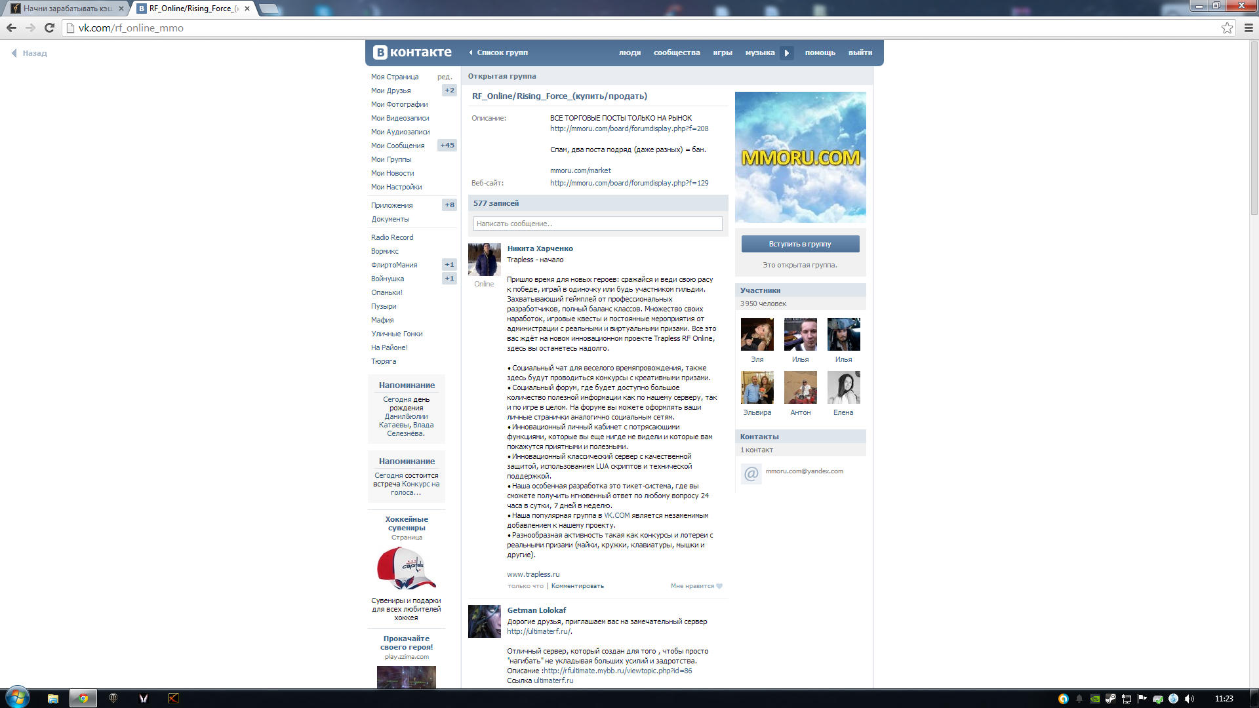
Task: Open Никита Харченко's profile name
Action: [540, 248]
